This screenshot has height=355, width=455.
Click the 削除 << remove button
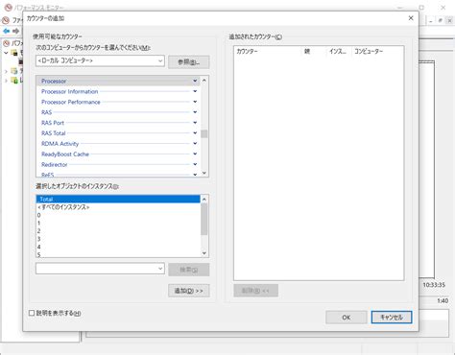[255, 291]
